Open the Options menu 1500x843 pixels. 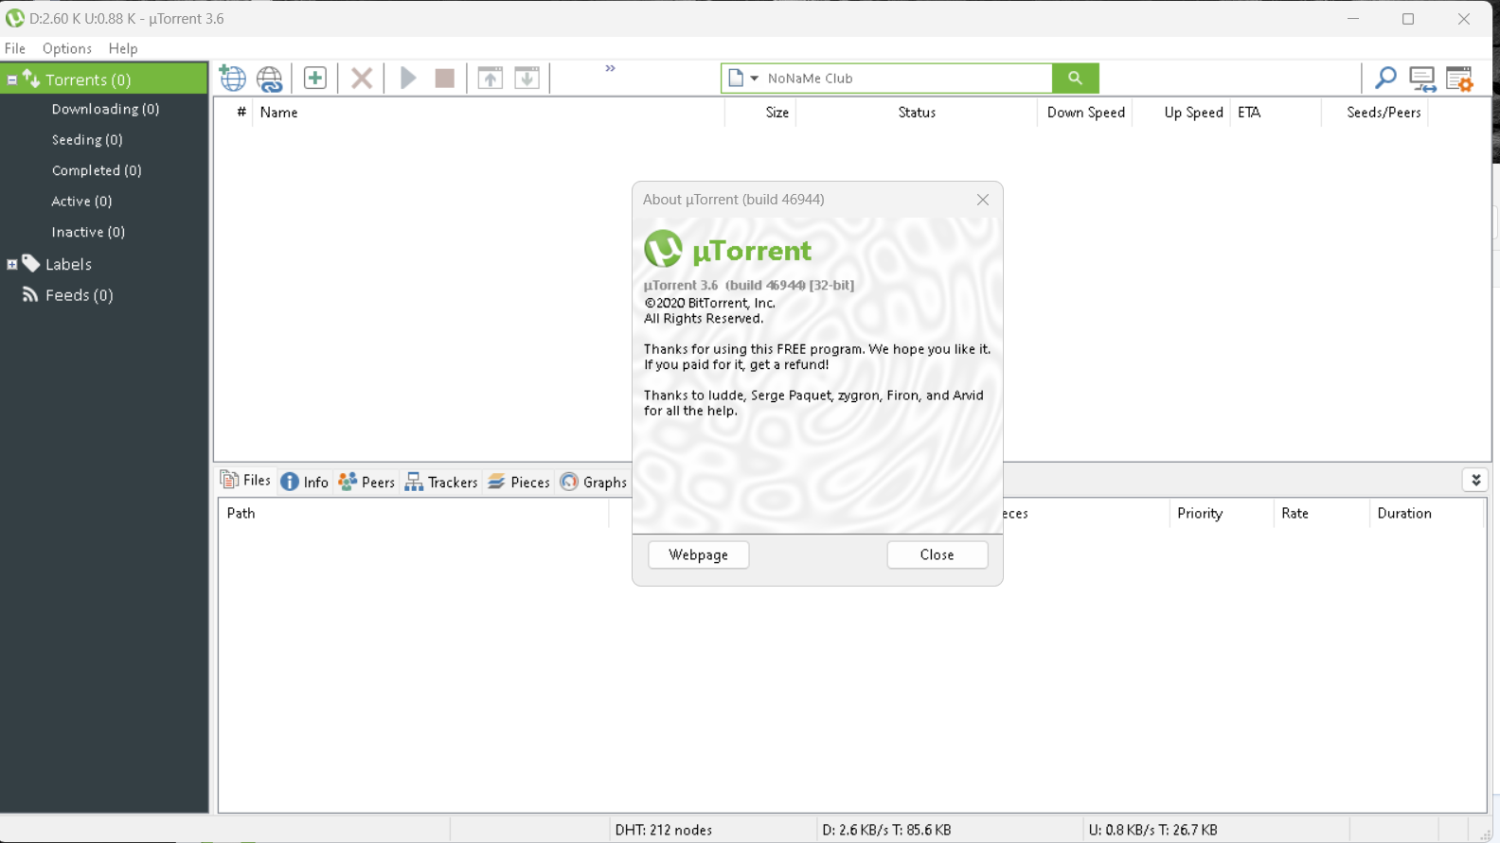pos(67,48)
